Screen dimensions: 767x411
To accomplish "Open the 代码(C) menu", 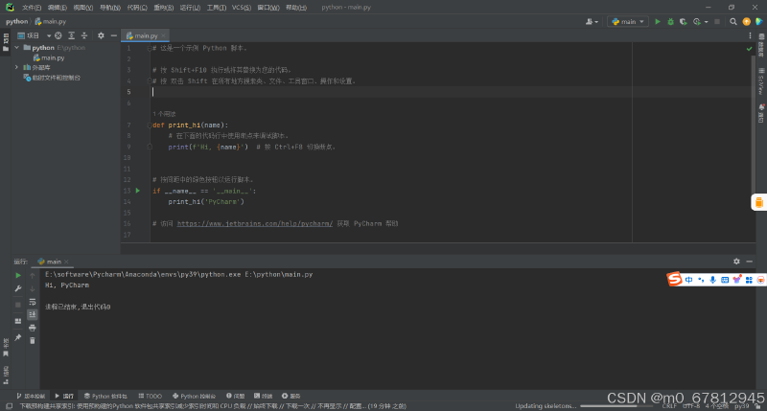I will point(137,8).
